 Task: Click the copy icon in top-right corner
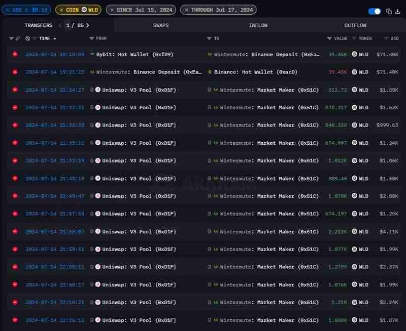point(389,11)
